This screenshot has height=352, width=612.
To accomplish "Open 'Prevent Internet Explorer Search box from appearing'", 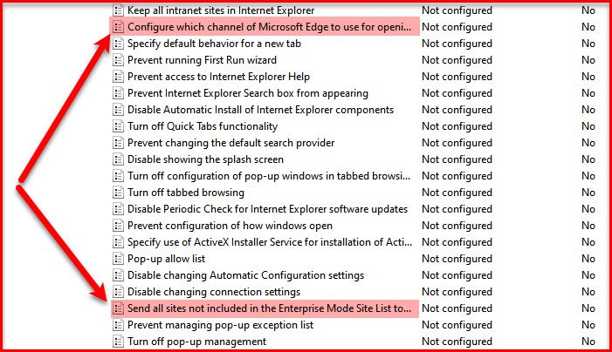I will pyautogui.click(x=248, y=93).
